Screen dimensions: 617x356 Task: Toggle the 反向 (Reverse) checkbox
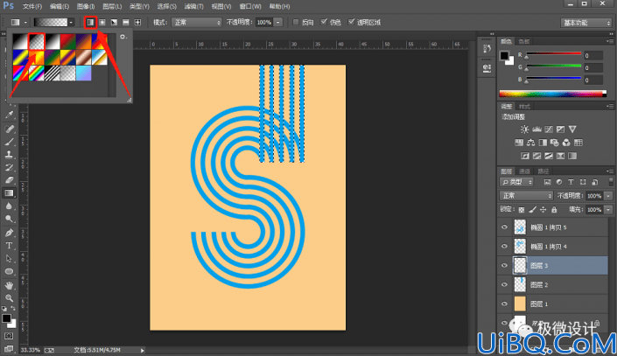pos(296,23)
